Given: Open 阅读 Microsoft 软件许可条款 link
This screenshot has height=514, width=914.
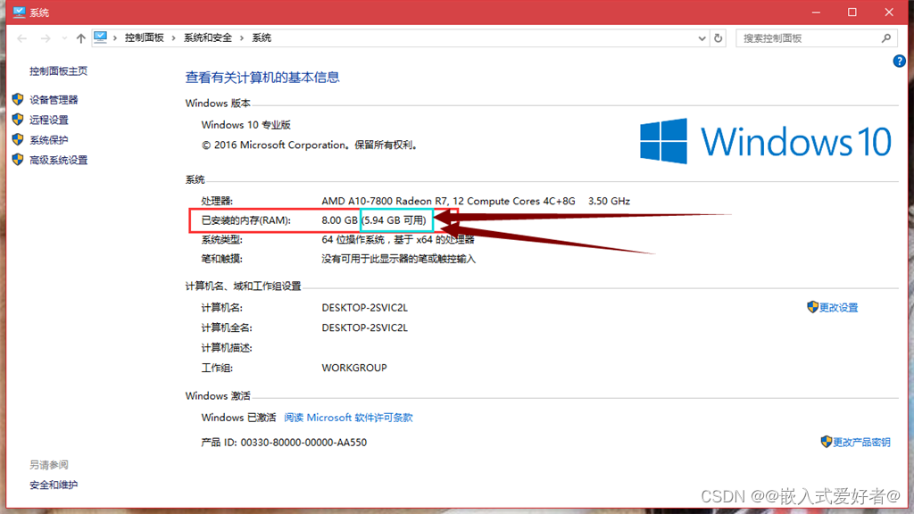Looking at the screenshot, I should pos(348,418).
